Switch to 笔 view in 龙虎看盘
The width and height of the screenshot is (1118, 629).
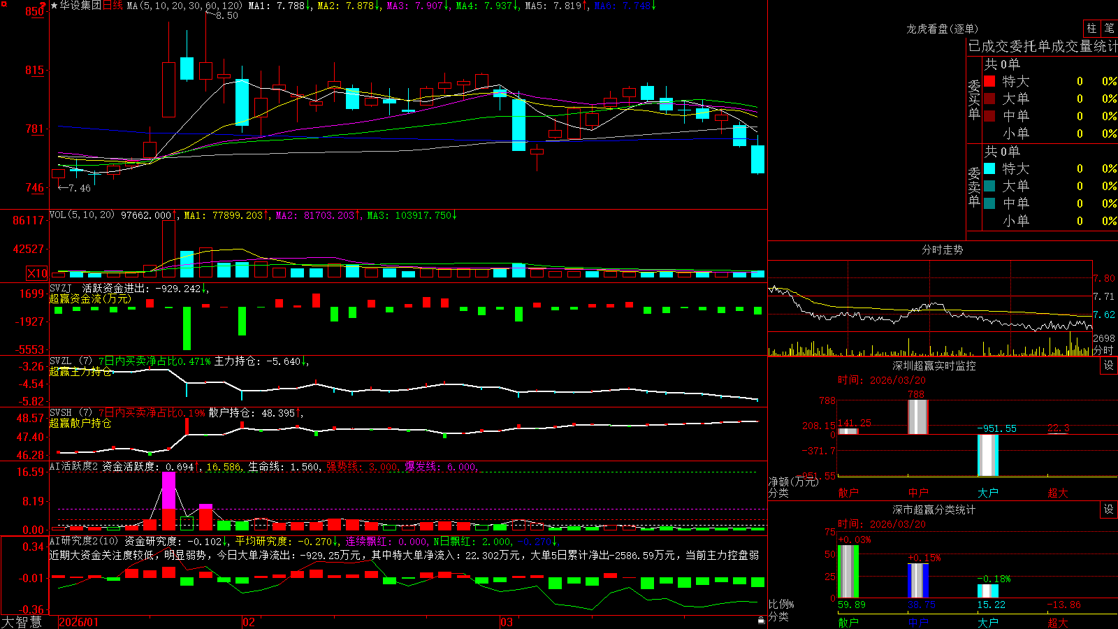[x=1109, y=29]
